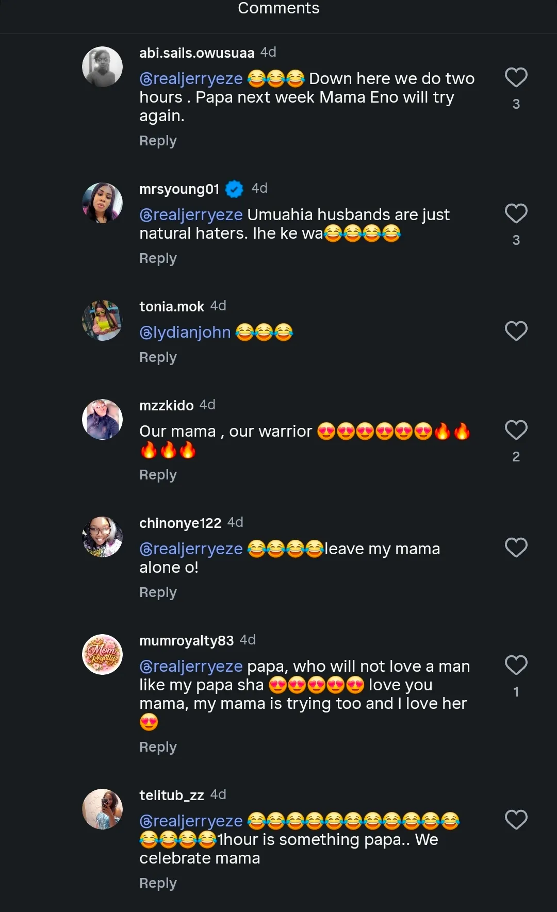The width and height of the screenshot is (557, 912).
Task: Reply to mrsyoung01's Umuahia husbands comment
Action: point(158,258)
